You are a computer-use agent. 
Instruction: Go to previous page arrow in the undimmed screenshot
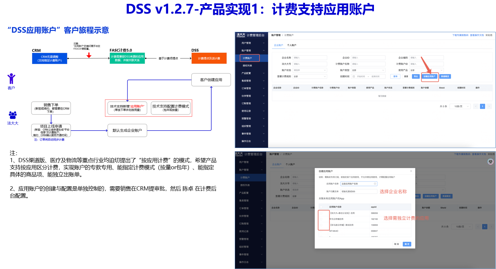pos(476,106)
